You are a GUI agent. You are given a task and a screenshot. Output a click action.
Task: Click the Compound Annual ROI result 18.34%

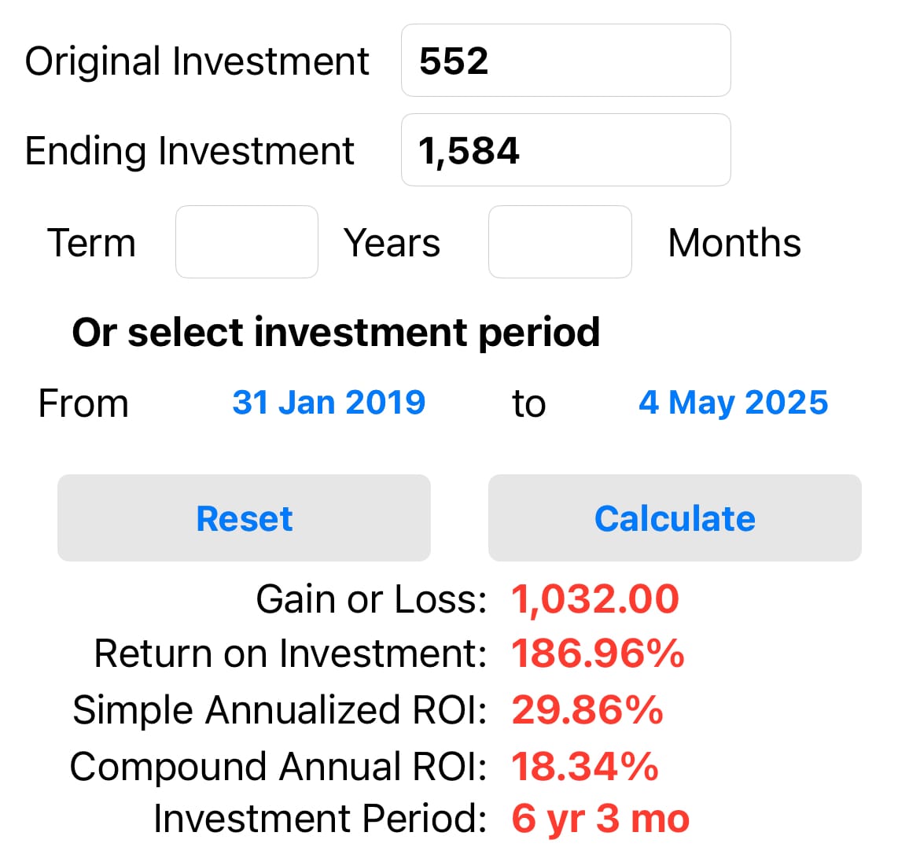(x=585, y=766)
